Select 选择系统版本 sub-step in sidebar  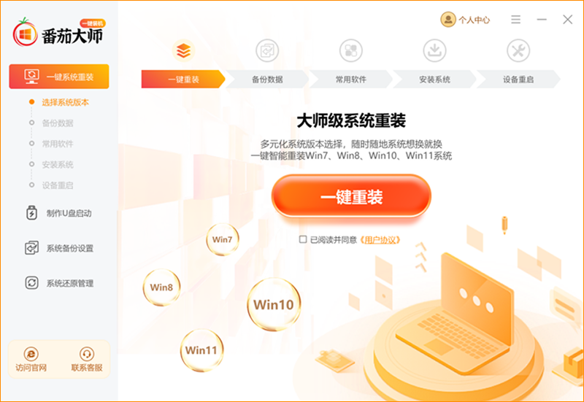pyautogui.click(x=65, y=102)
